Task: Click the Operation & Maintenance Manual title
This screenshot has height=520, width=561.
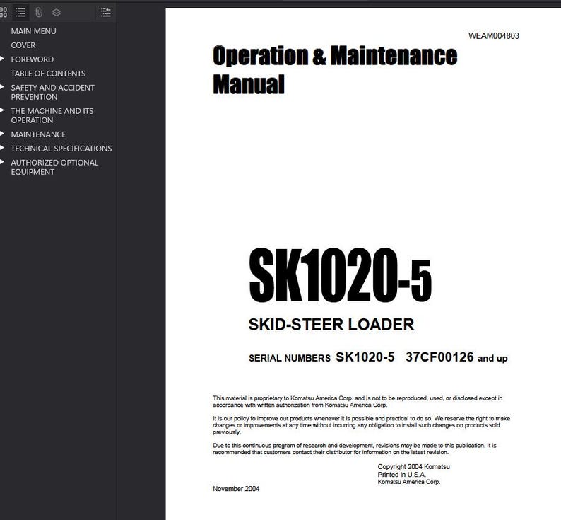Action: [x=335, y=69]
